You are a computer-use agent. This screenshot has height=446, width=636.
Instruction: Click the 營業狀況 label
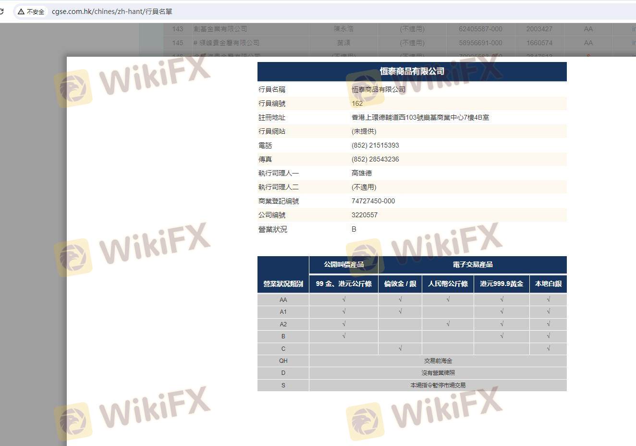273,229
